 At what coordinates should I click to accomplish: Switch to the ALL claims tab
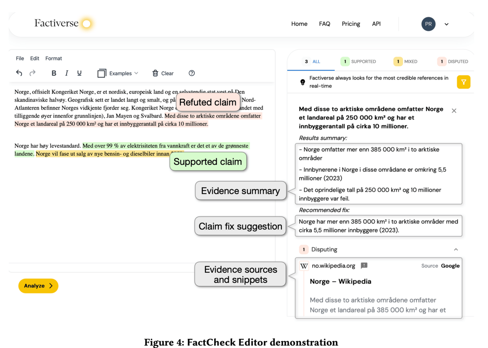coord(311,61)
